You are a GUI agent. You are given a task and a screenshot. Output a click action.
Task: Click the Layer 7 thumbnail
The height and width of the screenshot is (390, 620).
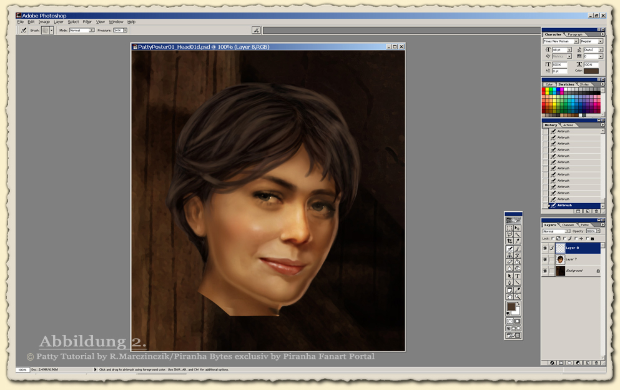point(560,259)
